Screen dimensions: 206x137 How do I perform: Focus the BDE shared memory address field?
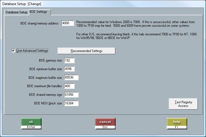(x=68, y=23)
